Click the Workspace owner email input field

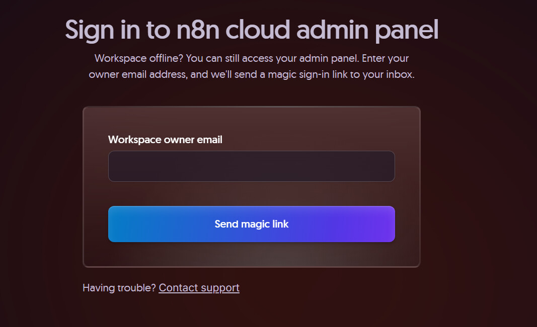click(x=251, y=166)
